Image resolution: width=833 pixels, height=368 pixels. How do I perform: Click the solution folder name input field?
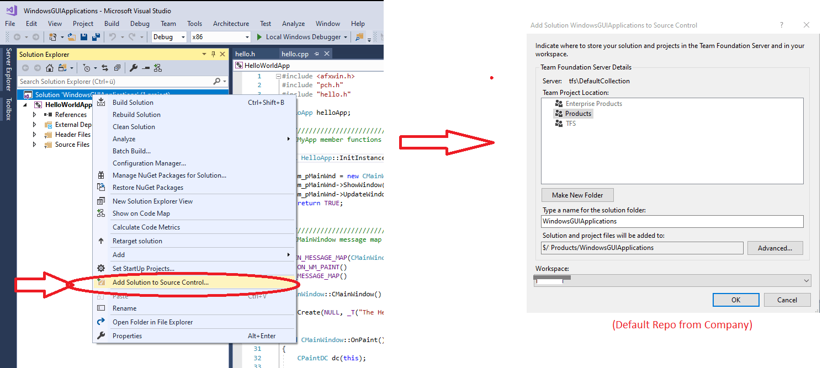tap(672, 221)
